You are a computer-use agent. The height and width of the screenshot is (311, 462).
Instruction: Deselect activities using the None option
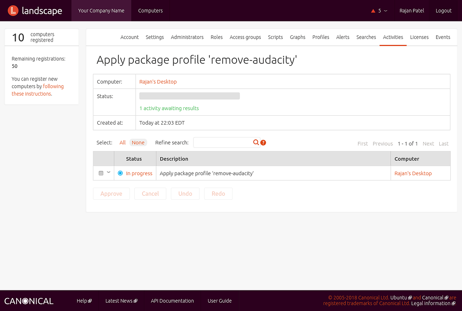138,142
